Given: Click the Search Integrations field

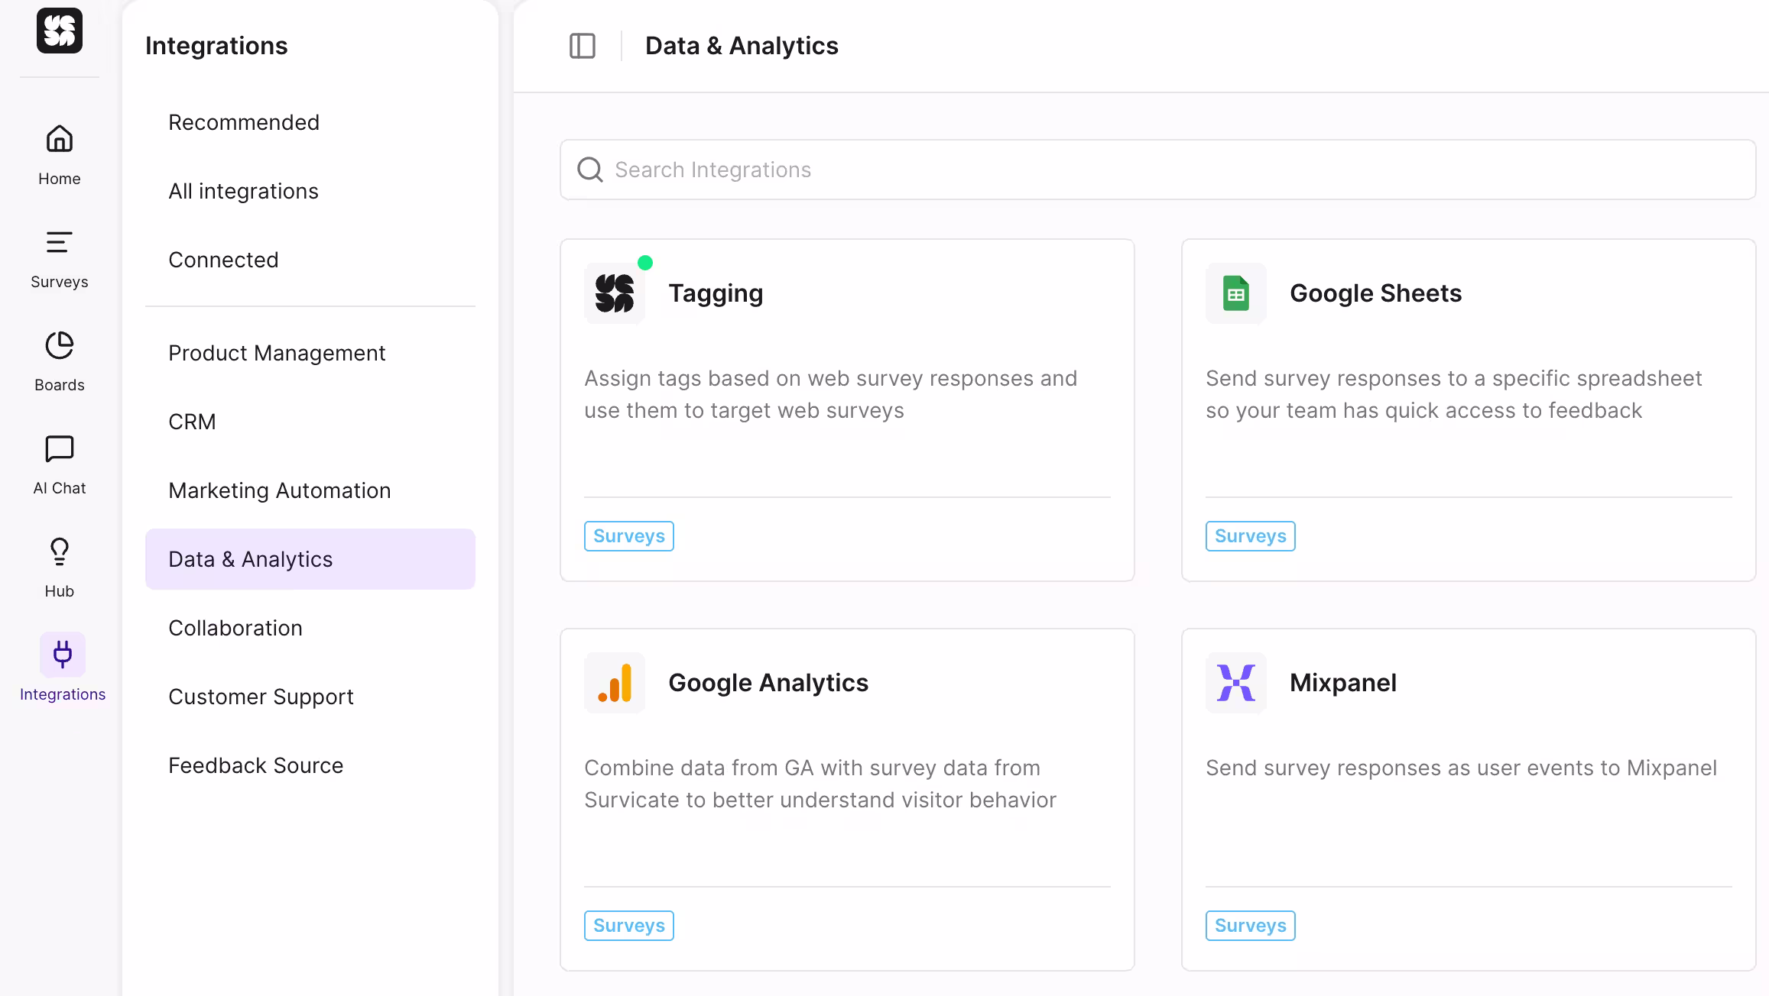Looking at the screenshot, I should click(1157, 170).
